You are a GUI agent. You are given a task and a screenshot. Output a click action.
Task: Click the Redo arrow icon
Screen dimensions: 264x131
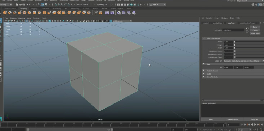[30, 5]
